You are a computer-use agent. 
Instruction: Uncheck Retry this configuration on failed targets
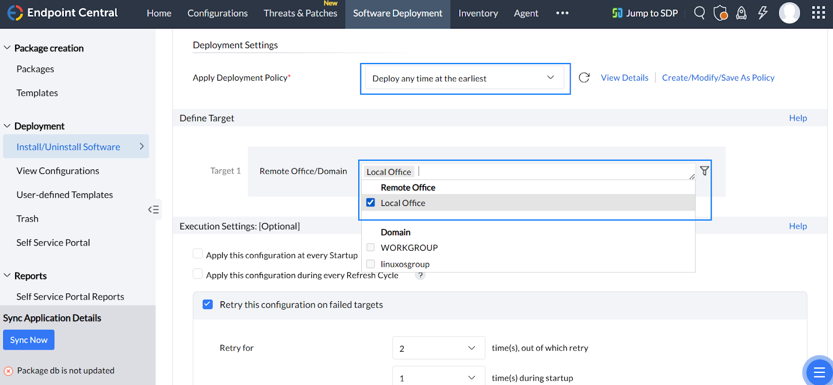point(208,304)
